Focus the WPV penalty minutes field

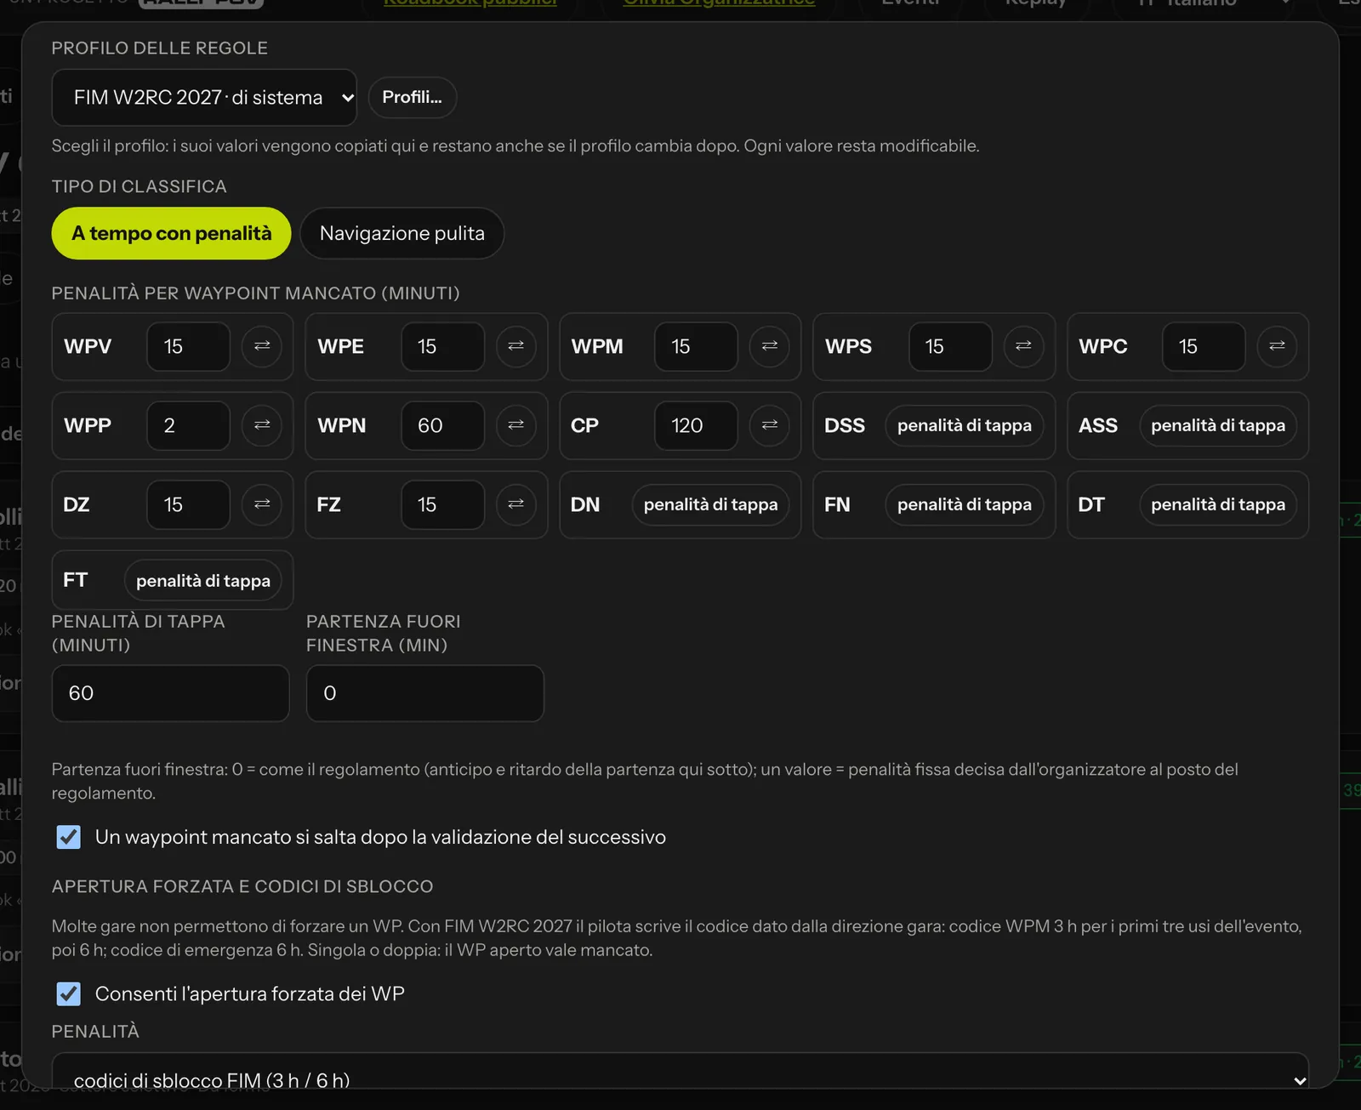(x=188, y=346)
